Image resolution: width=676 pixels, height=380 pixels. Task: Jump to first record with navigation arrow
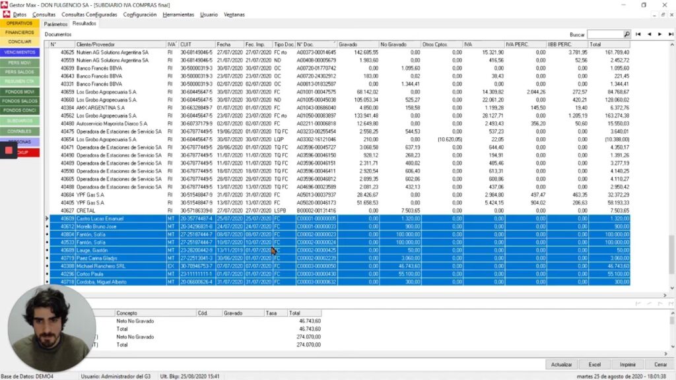click(638, 34)
